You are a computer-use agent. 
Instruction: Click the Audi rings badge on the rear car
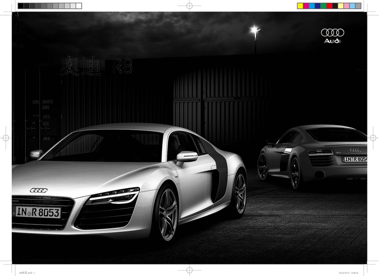356,150
